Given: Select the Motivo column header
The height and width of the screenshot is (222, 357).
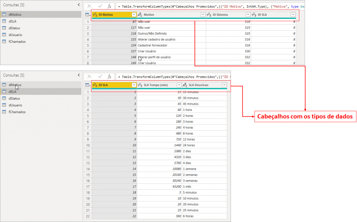Looking at the screenshot, I should coord(172,15).
